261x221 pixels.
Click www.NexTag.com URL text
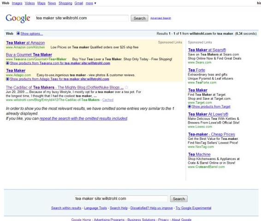pos(201,147)
